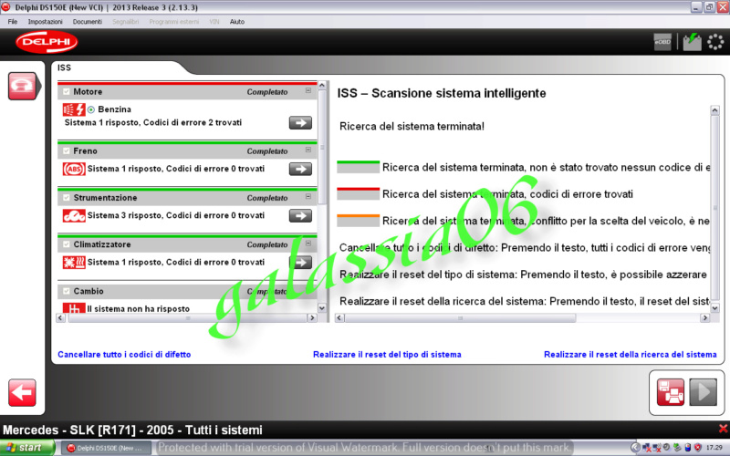Viewport: 730px width, 456px height.
Task: Open the eOBD function icon
Action: pyautogui.click(x=662, y=42)
